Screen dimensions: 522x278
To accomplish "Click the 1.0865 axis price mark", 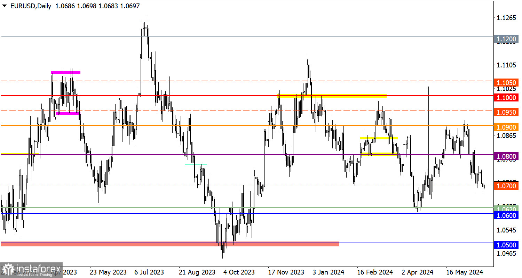I will pyautogui.click(x=506, y=136).
